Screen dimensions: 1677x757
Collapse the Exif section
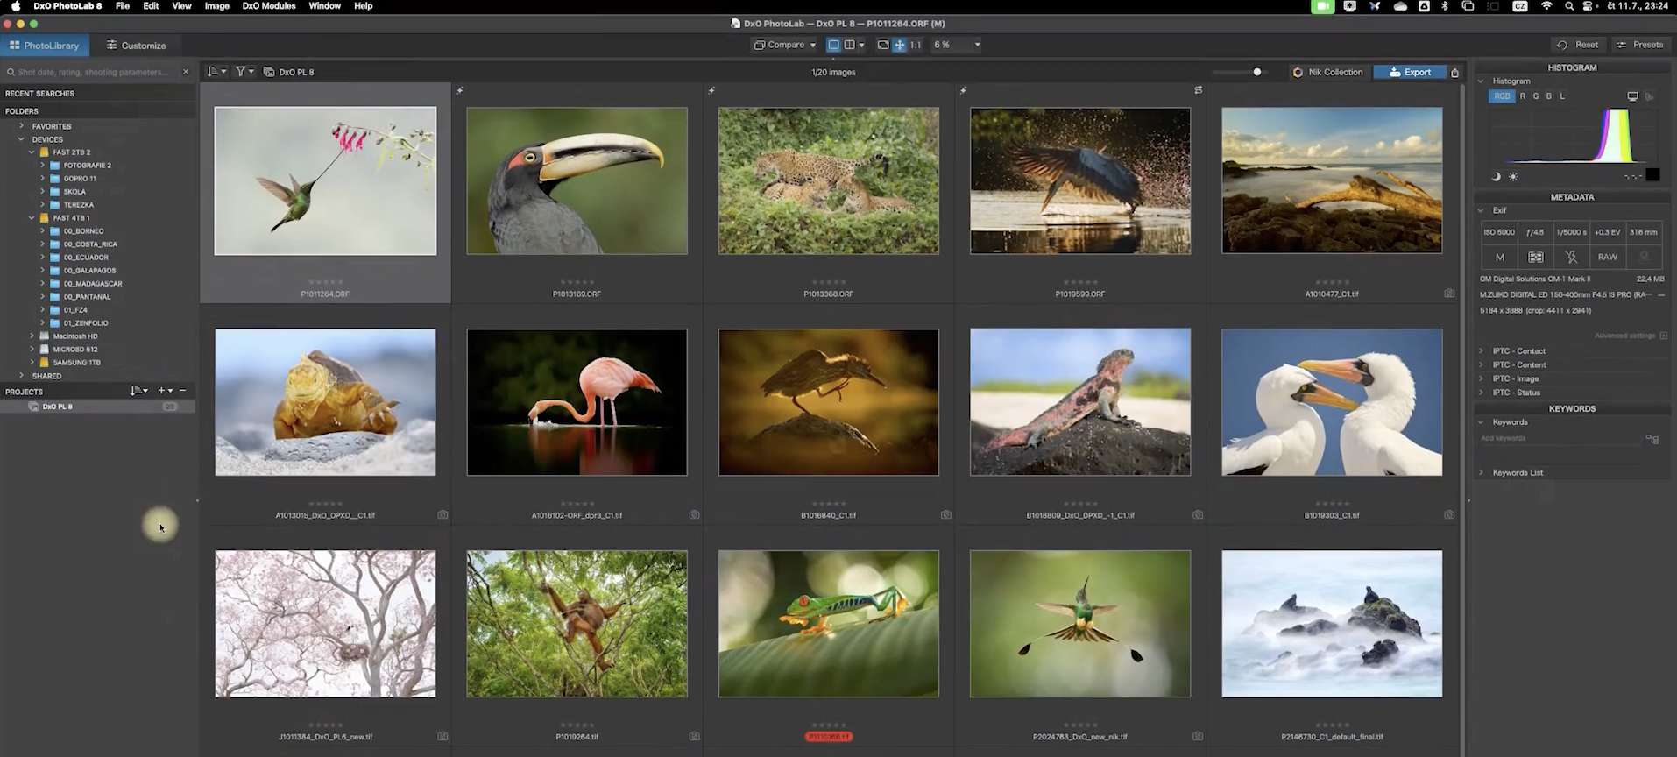pos(1482,210)
